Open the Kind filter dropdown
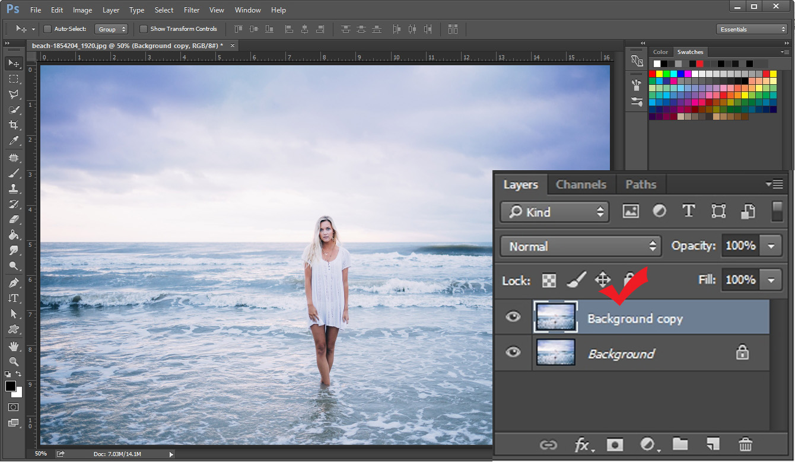The width and height of the screenshot is (795, 462). 555,212
